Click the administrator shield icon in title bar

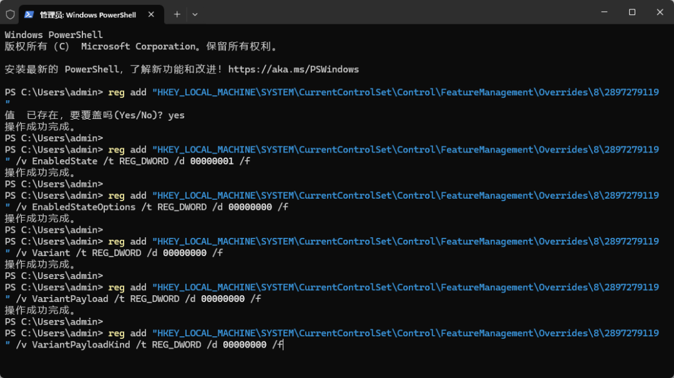coord(10,14)
